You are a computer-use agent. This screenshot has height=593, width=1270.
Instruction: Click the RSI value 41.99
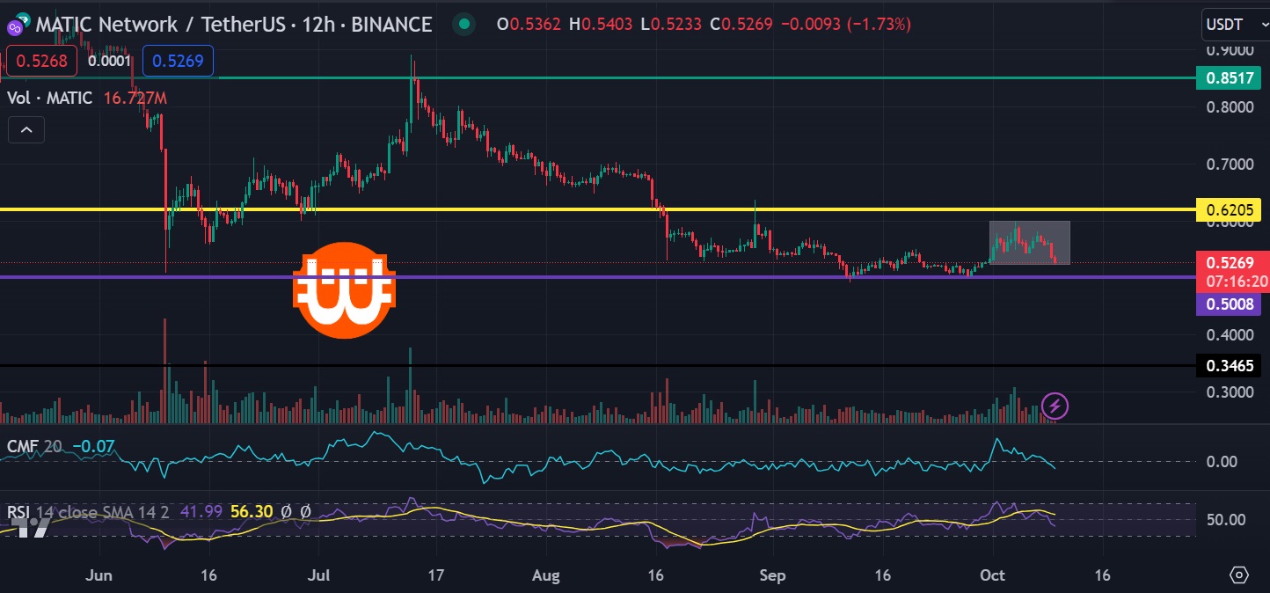201,510
